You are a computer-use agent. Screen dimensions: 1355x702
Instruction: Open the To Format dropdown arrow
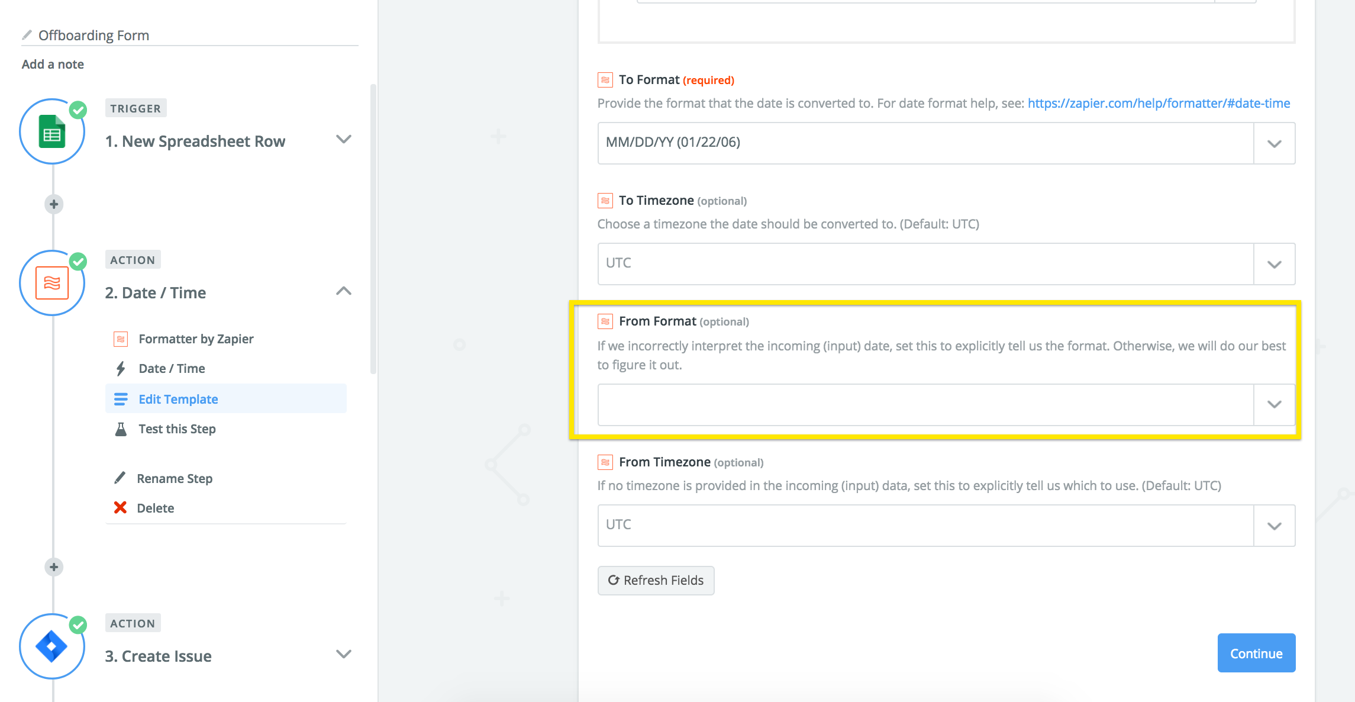tap(1275, 143)
